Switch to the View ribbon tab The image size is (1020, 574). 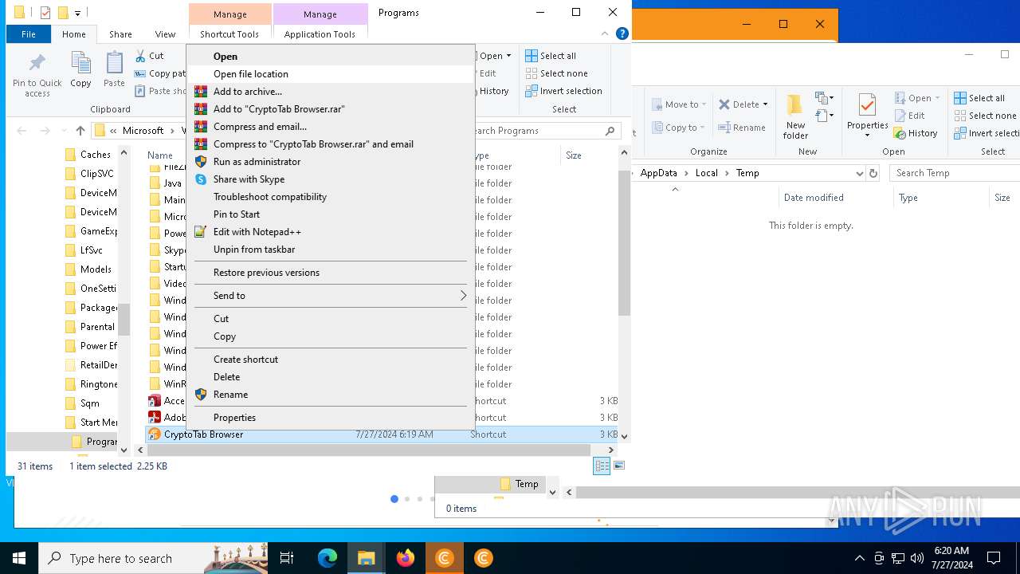(165, 34)
